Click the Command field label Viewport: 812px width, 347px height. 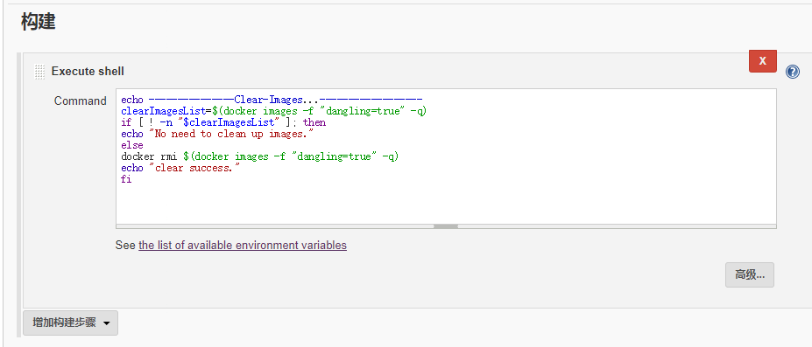(81, 101)
